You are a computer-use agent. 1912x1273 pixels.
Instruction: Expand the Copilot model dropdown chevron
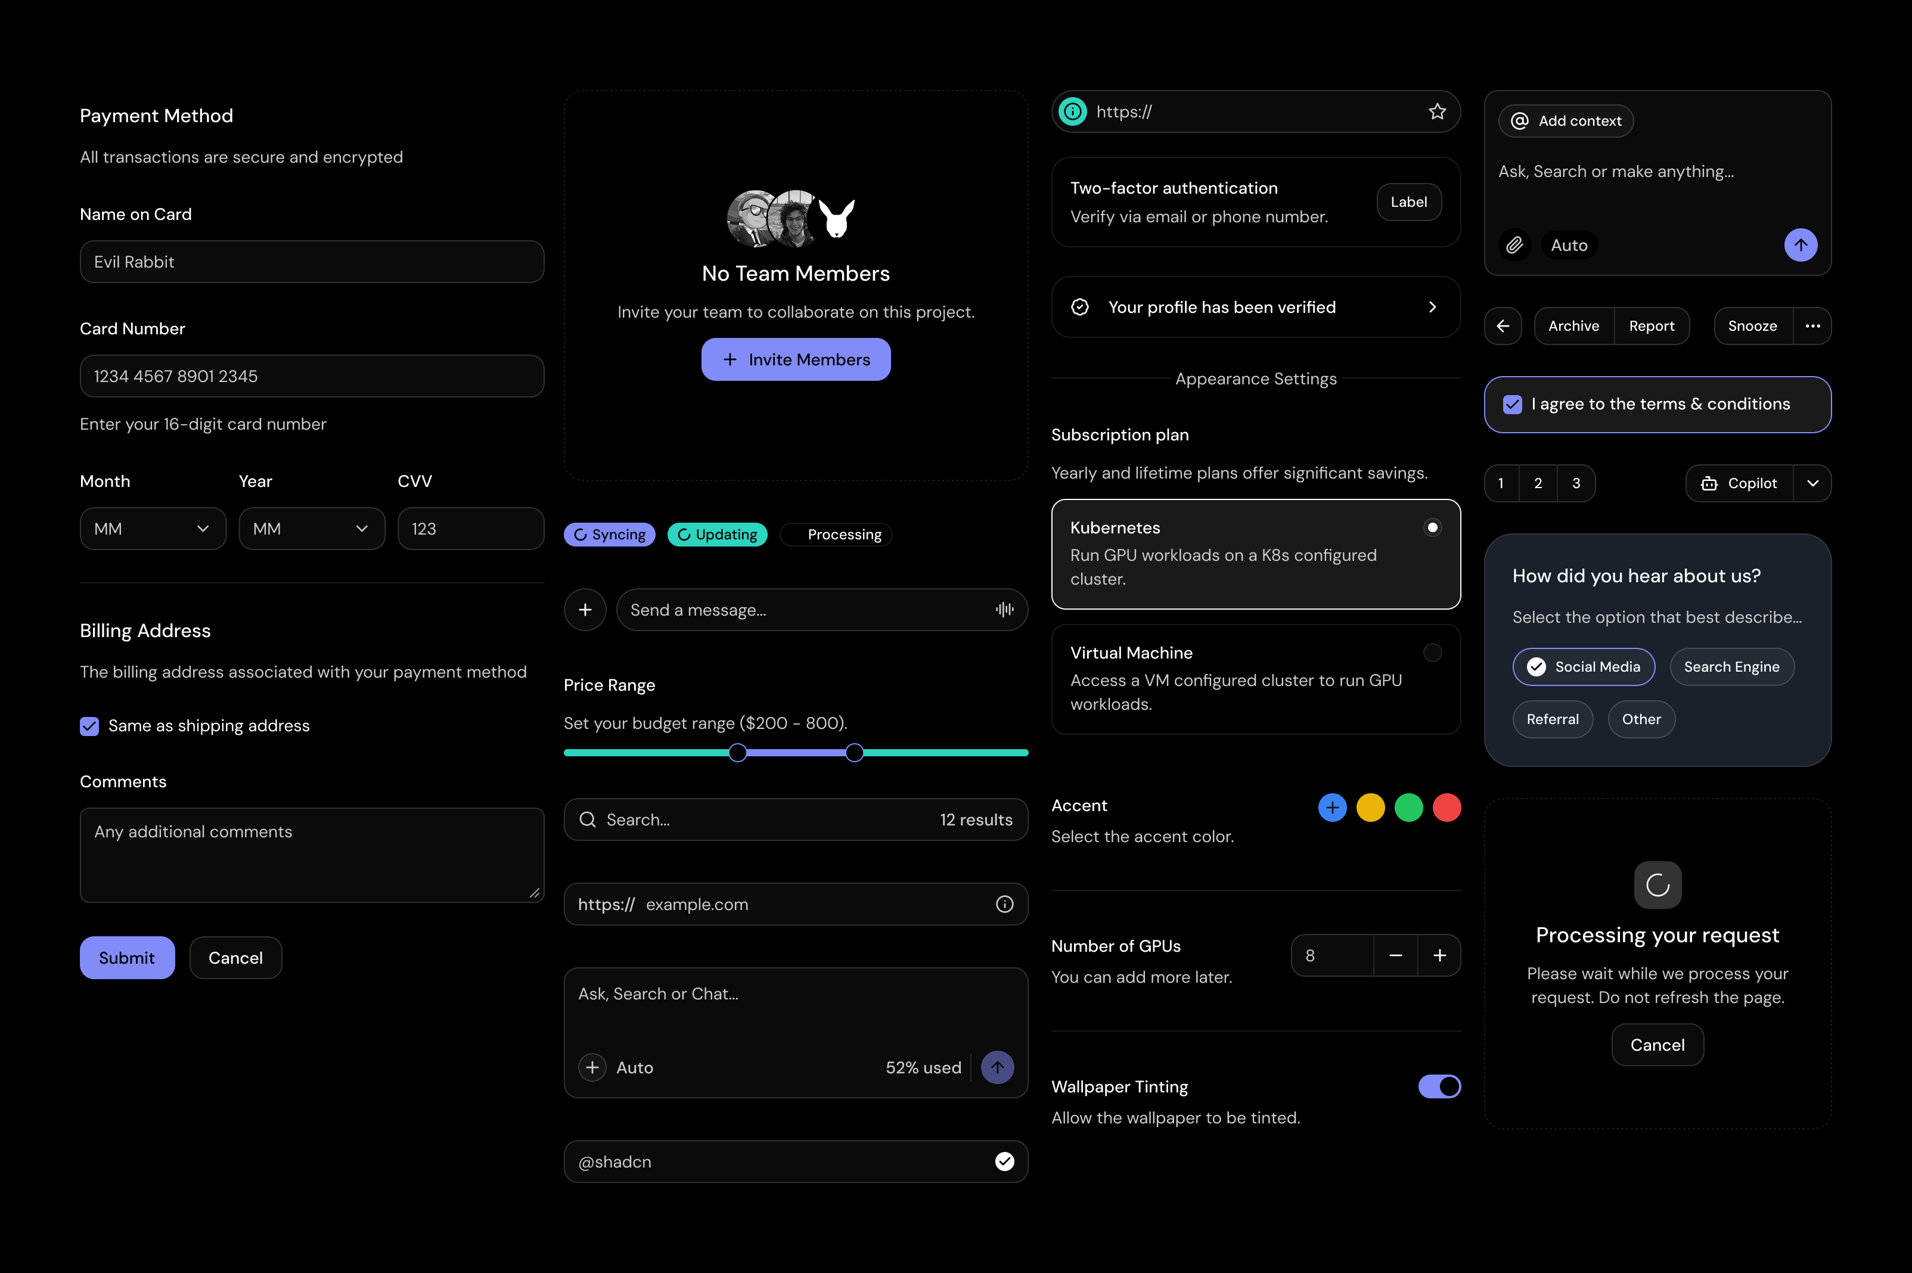click(1814, 483)
